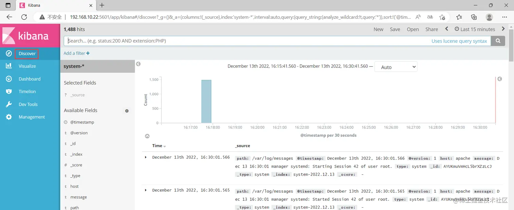Open the Dashboard gauge icon
514x210 pixels.
coord(9,79)
